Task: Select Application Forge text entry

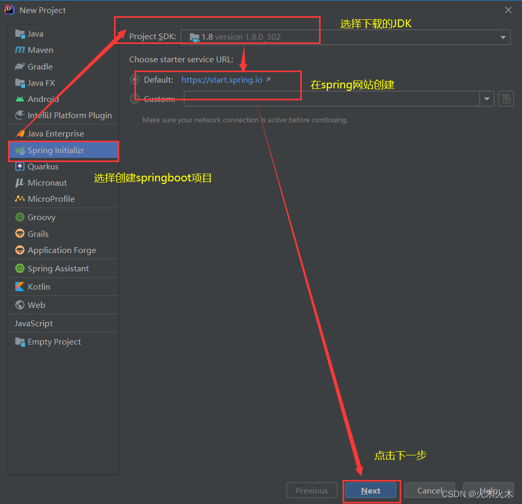Action: tap(62, 250)
